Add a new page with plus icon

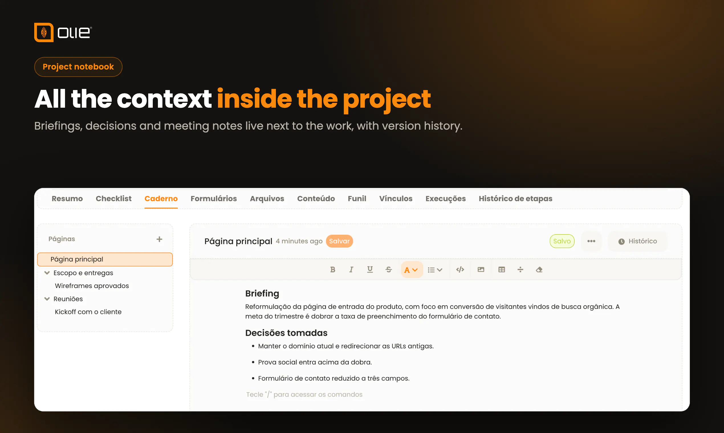(x=159, y=239)
